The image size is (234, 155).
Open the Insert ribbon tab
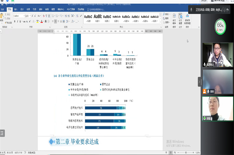(16, 8)
